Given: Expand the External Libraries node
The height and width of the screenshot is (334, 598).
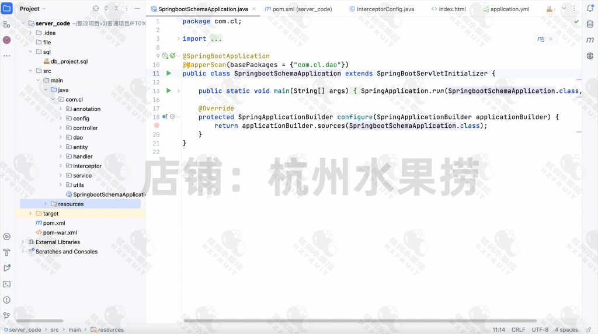Looking at the screenshot, I should pos(23,242).
